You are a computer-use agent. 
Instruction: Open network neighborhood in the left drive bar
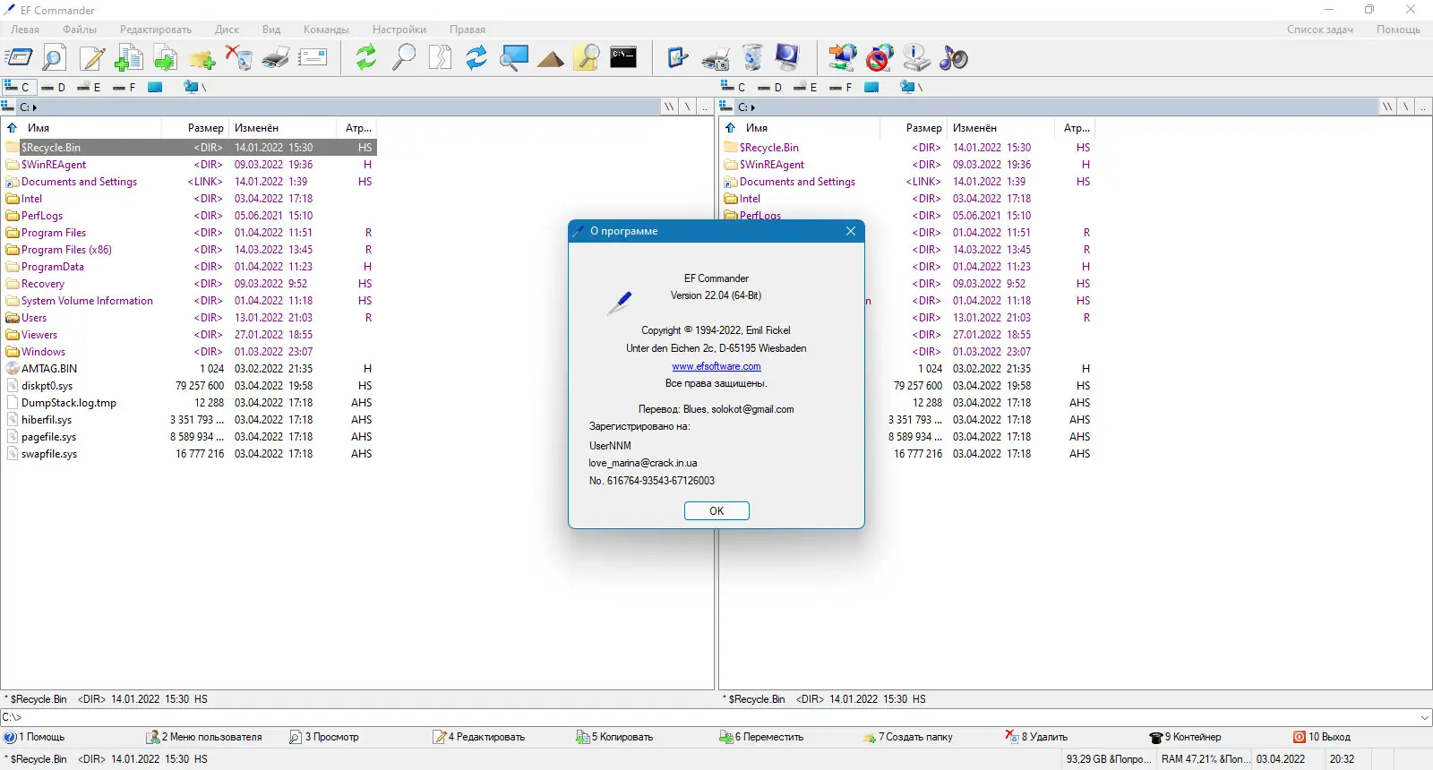(x=194, y=87)
